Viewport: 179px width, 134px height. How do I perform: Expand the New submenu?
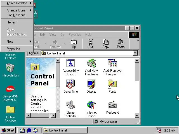pyautogui.click(x=17, y=42)
